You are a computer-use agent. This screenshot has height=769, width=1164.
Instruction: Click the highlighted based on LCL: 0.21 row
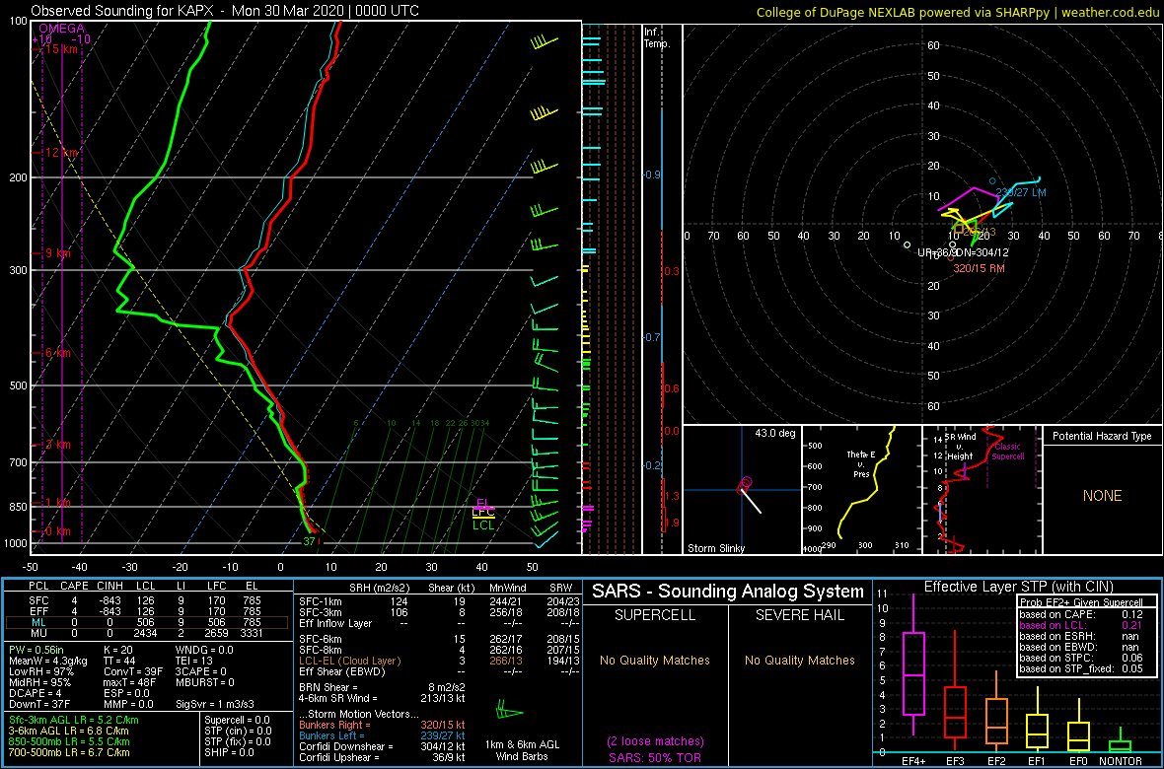[1081, 626]
